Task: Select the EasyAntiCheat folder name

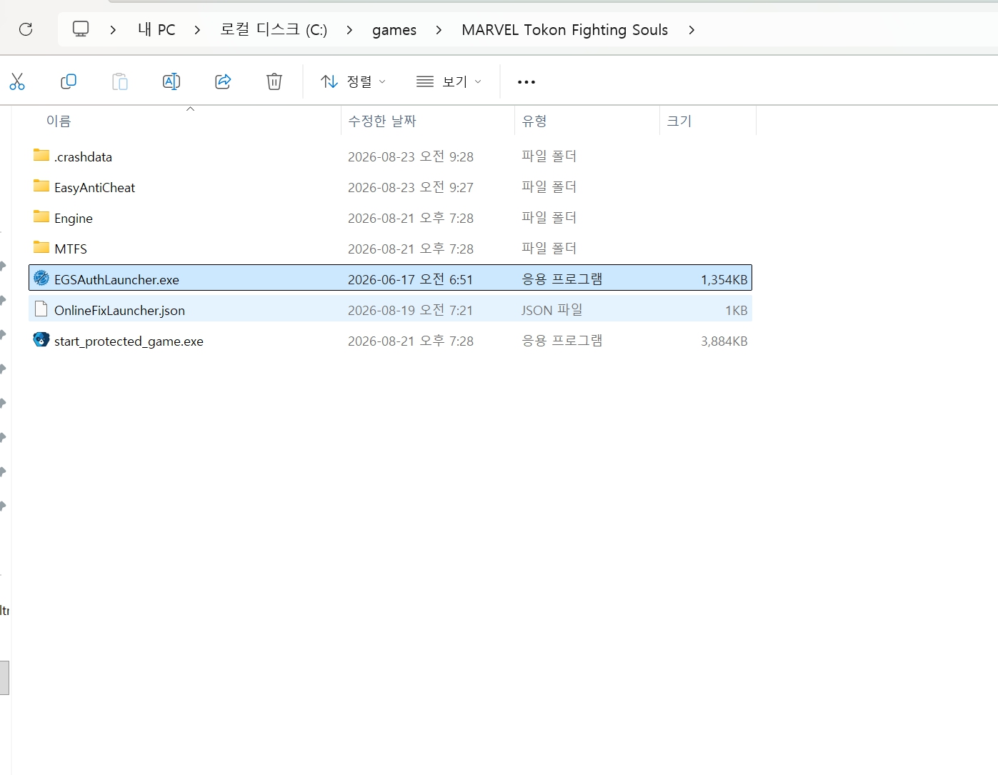Action: pos(94,188)
